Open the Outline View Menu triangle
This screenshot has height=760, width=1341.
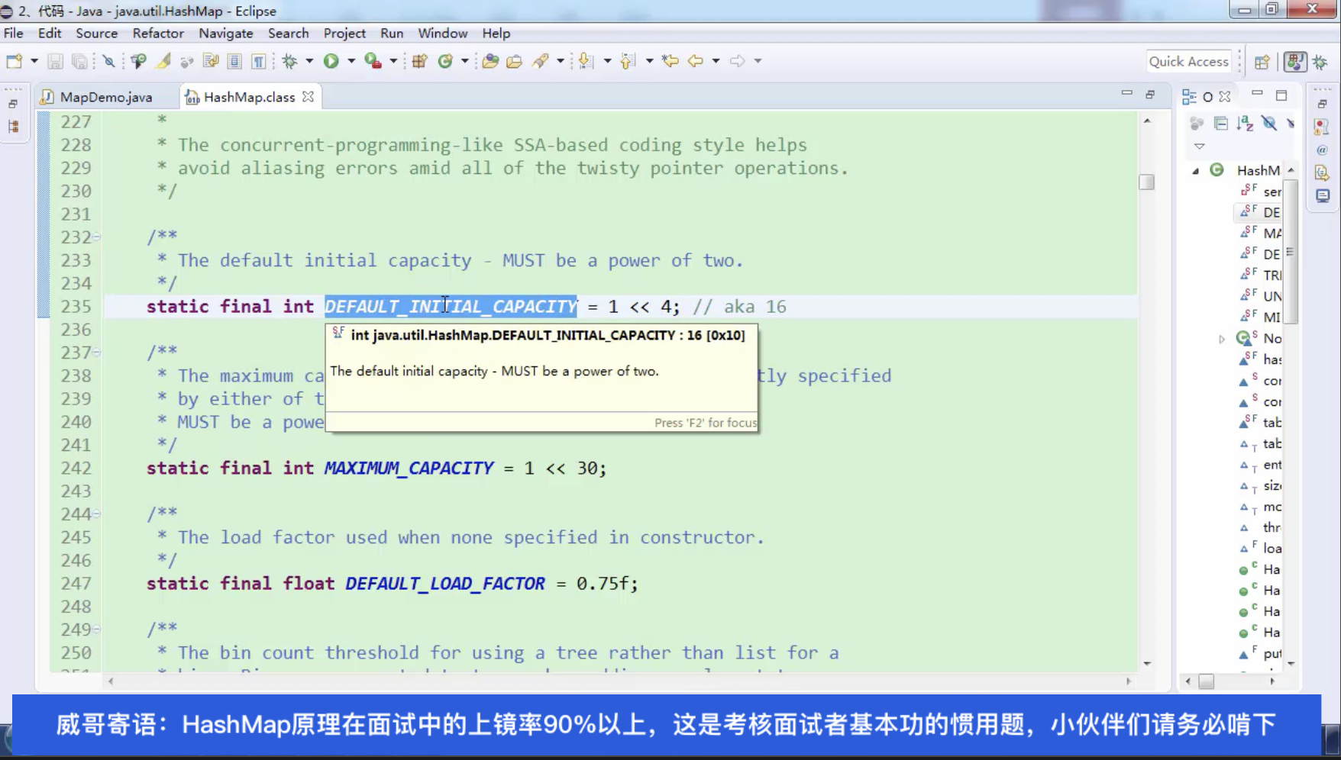1199,147
